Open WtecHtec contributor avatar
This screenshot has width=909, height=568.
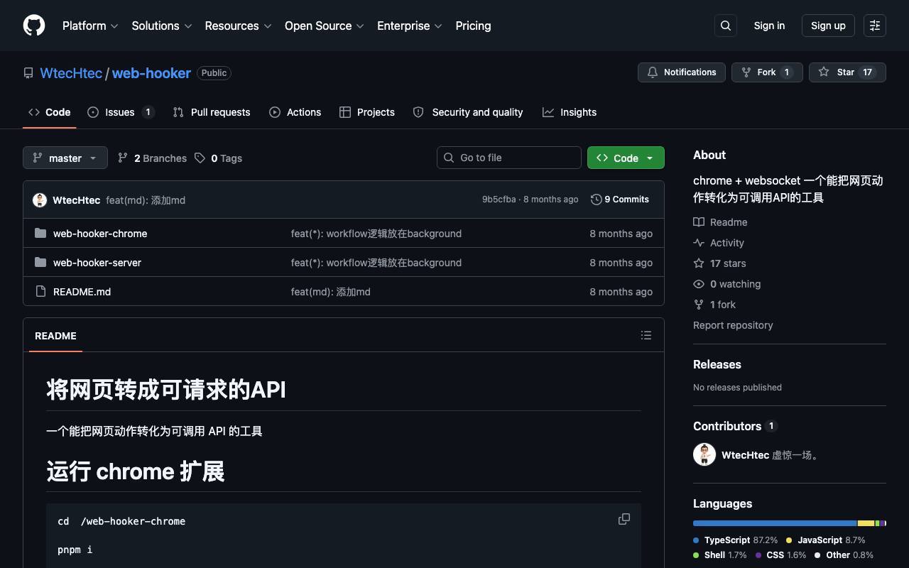coord(704,454)
